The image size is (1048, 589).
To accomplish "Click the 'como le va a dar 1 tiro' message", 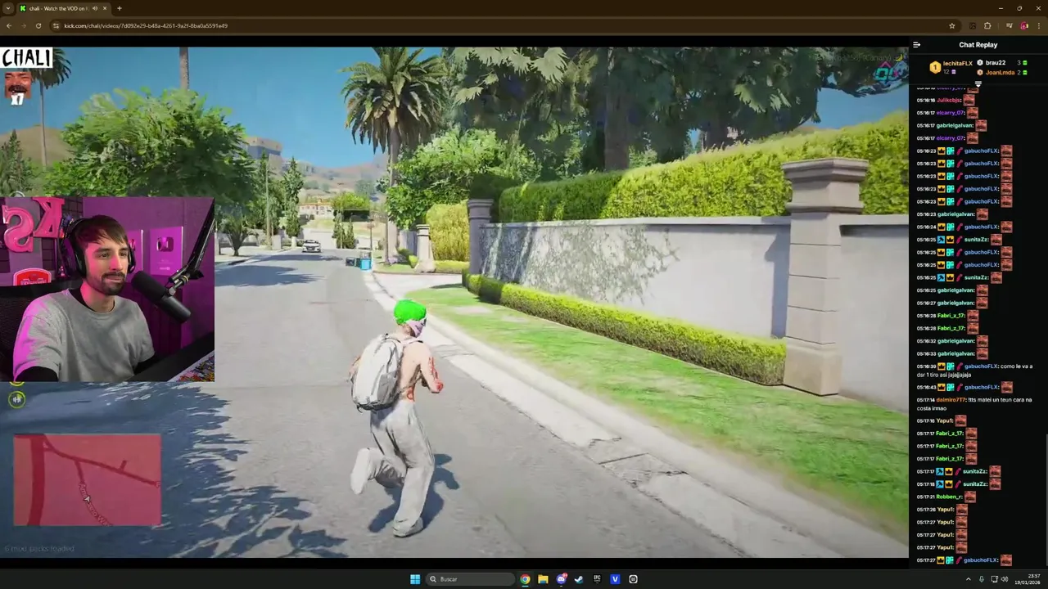I will (x=974, y=371).
